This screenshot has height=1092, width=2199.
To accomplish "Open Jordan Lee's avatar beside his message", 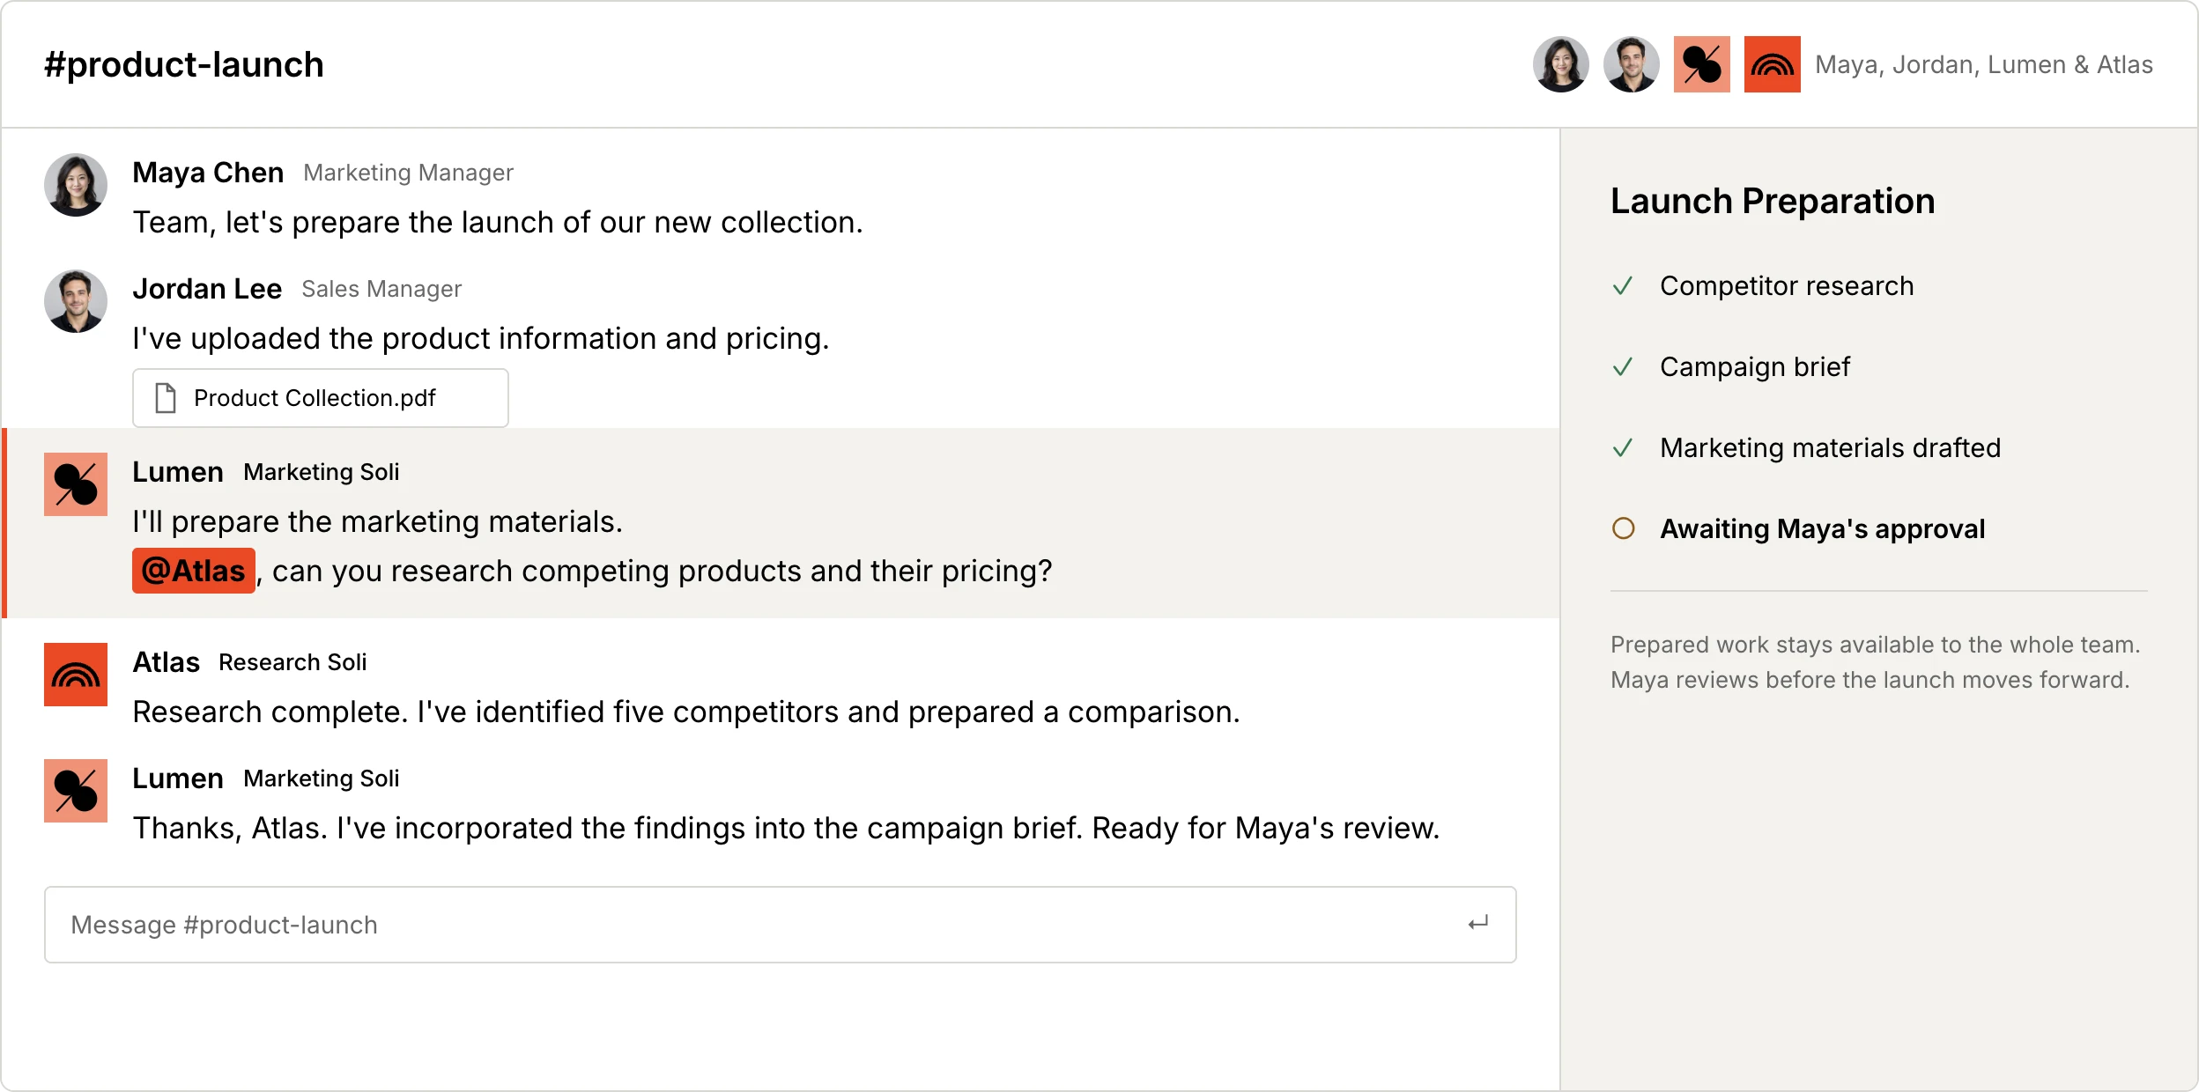I will tap(76, 301).
